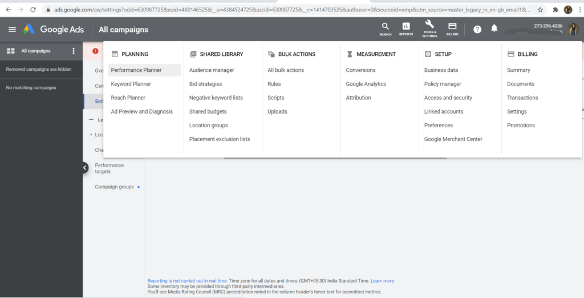Viewport: 584px width, 298px height.
Task: Open billing Settings
Action: click(x=517, y=111)
